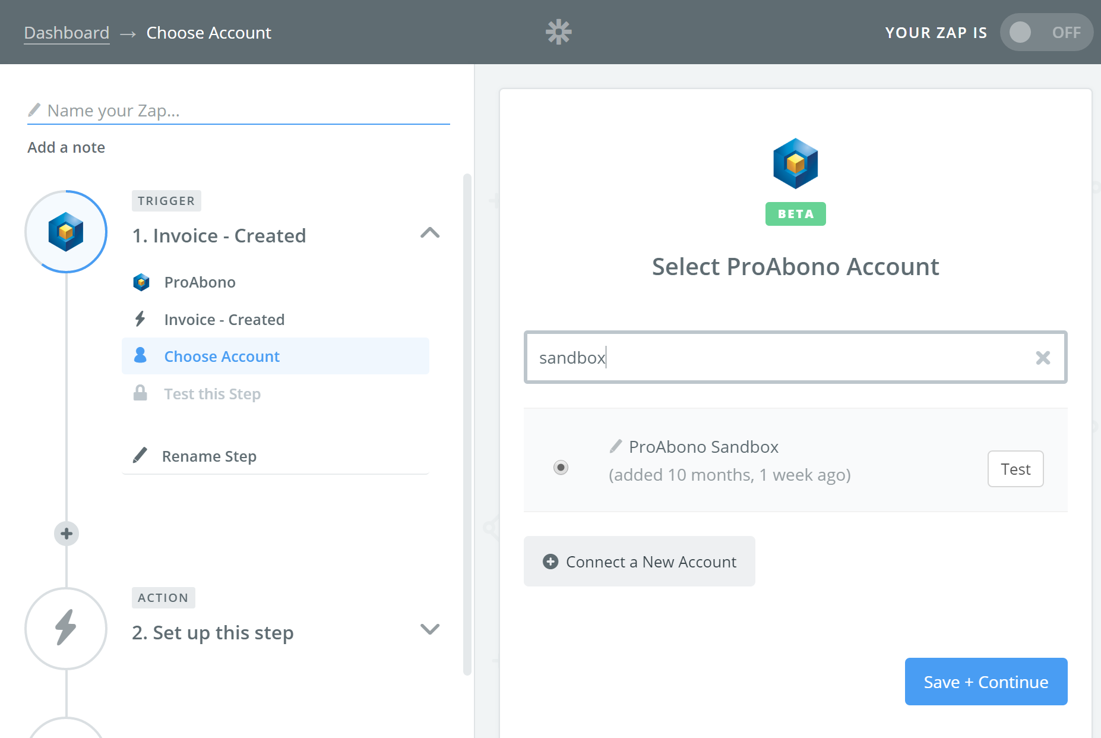1101x738 pixels.
Task: Click the left panel vertical scrollbar
Action: [x=467, y=424]
